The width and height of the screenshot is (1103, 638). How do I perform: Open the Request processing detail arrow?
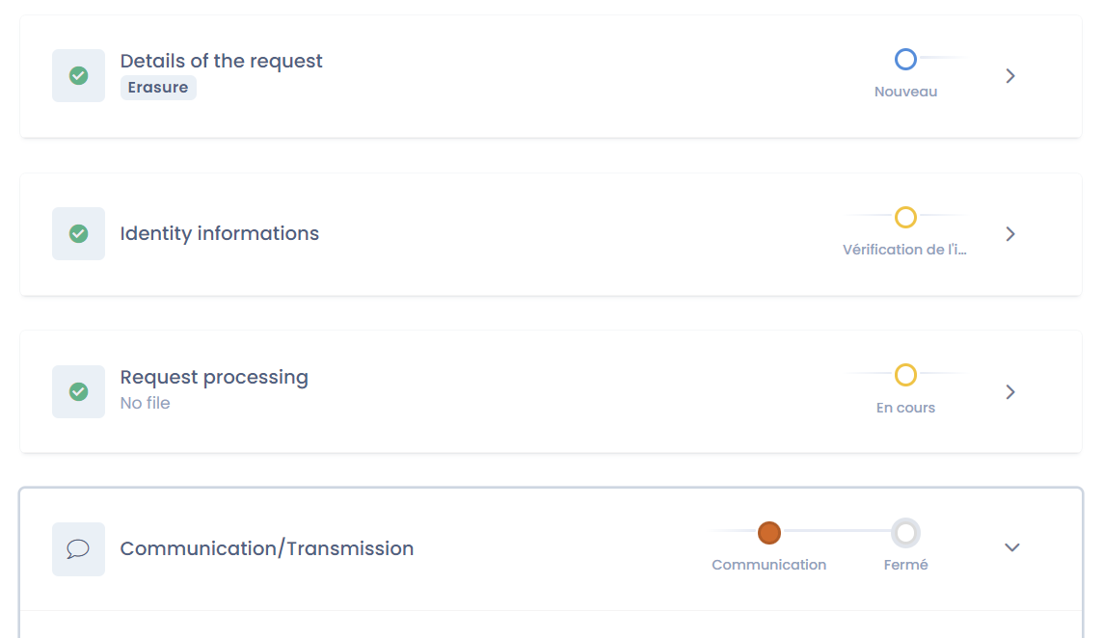(1009, 391)
